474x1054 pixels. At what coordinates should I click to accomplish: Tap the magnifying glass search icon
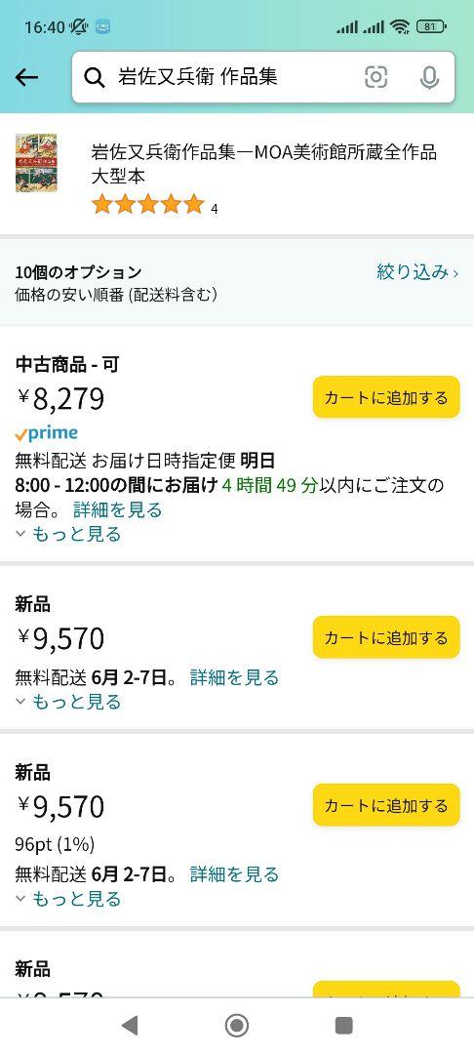(95, 78)
